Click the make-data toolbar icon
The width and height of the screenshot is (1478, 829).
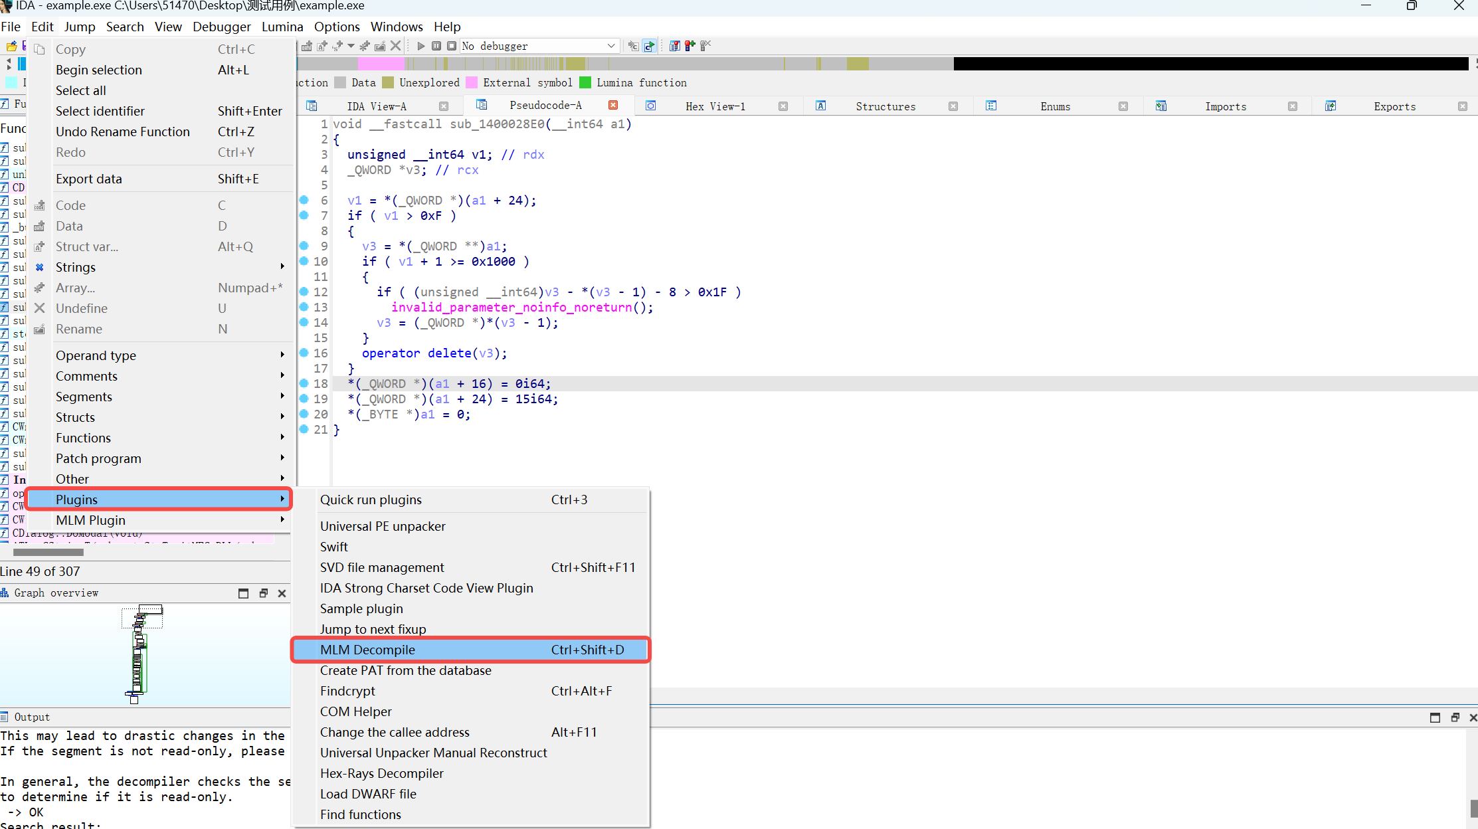pyautogui.click(x=306, y=46)
